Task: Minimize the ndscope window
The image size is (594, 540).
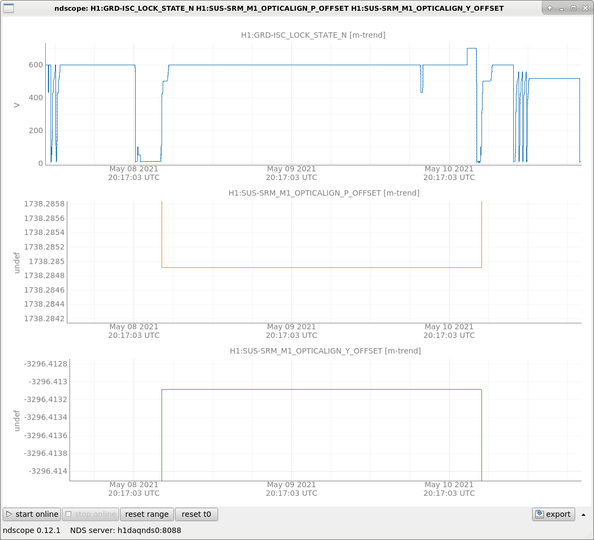Action: pos(562,8)
